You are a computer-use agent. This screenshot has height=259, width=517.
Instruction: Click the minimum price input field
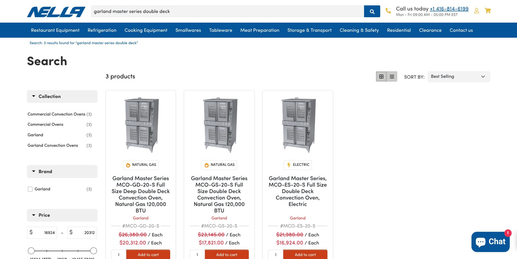click(42, 233)
